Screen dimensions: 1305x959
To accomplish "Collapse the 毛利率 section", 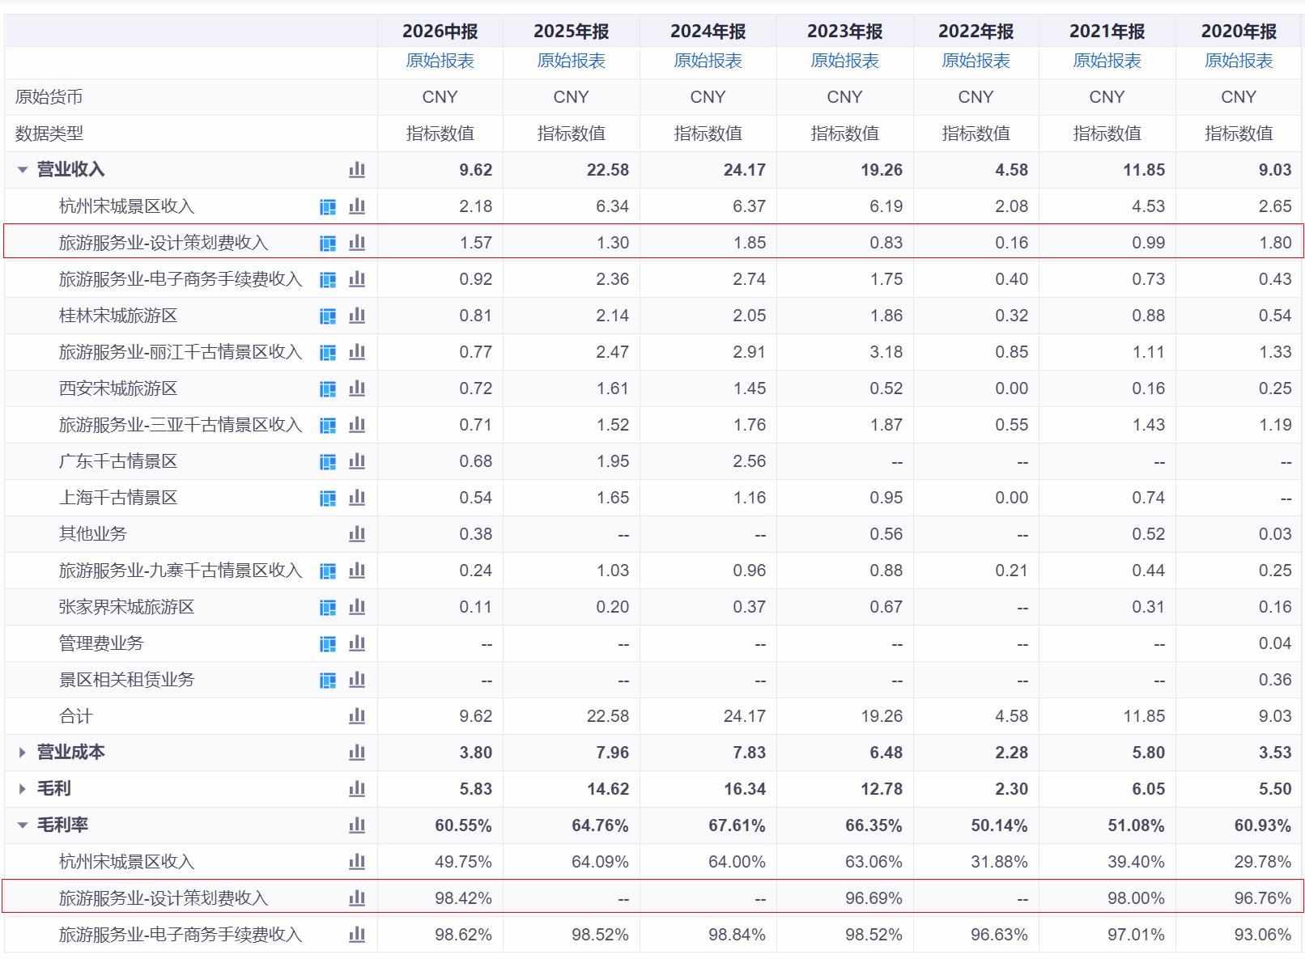I will tap(23, 825).
